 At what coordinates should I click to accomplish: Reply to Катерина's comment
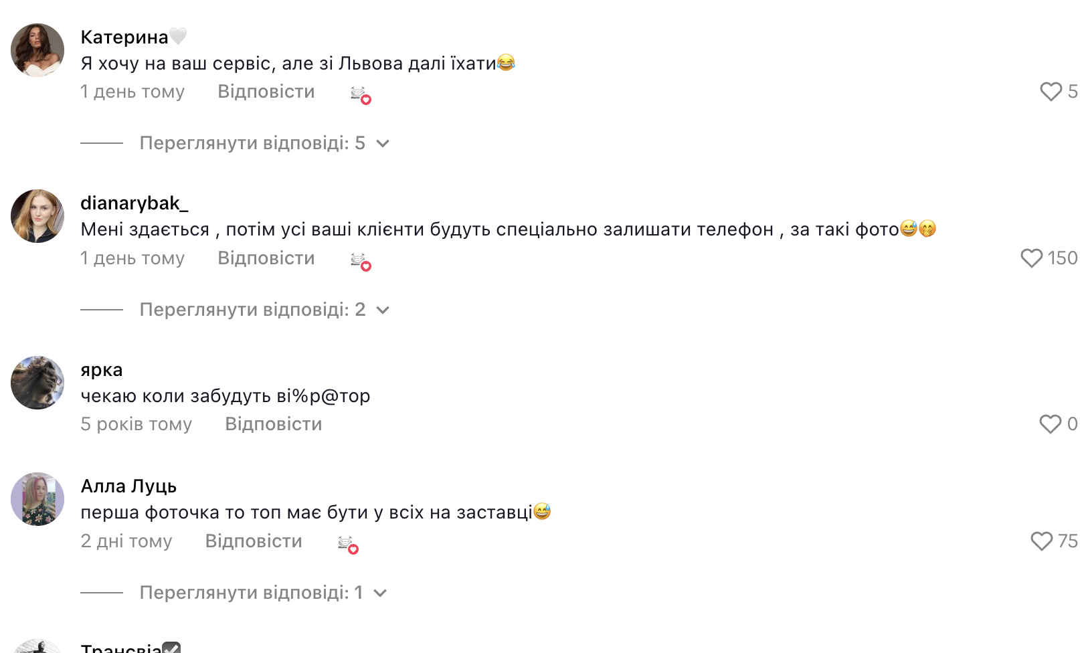point(266,92)
